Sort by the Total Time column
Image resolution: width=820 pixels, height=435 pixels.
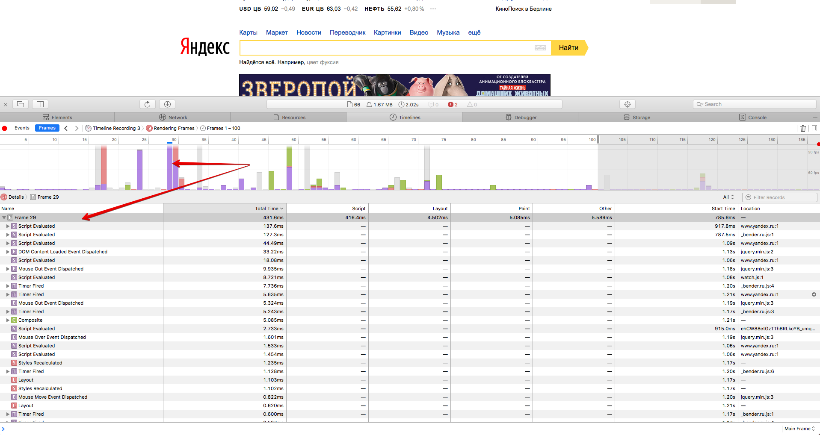[225, 209]
